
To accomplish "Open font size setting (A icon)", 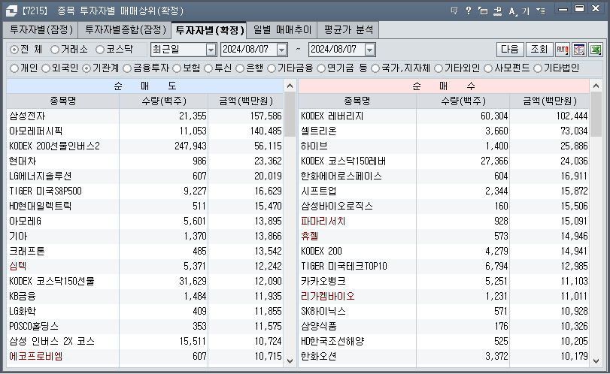I will click(x=512, y=11).
